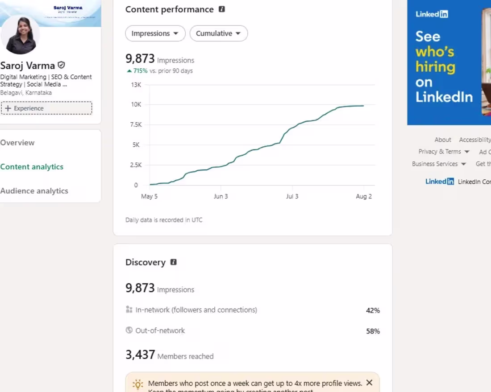491x392 pixels.
Task: Go to Overview tab
Action: click(x=17, y=143)
